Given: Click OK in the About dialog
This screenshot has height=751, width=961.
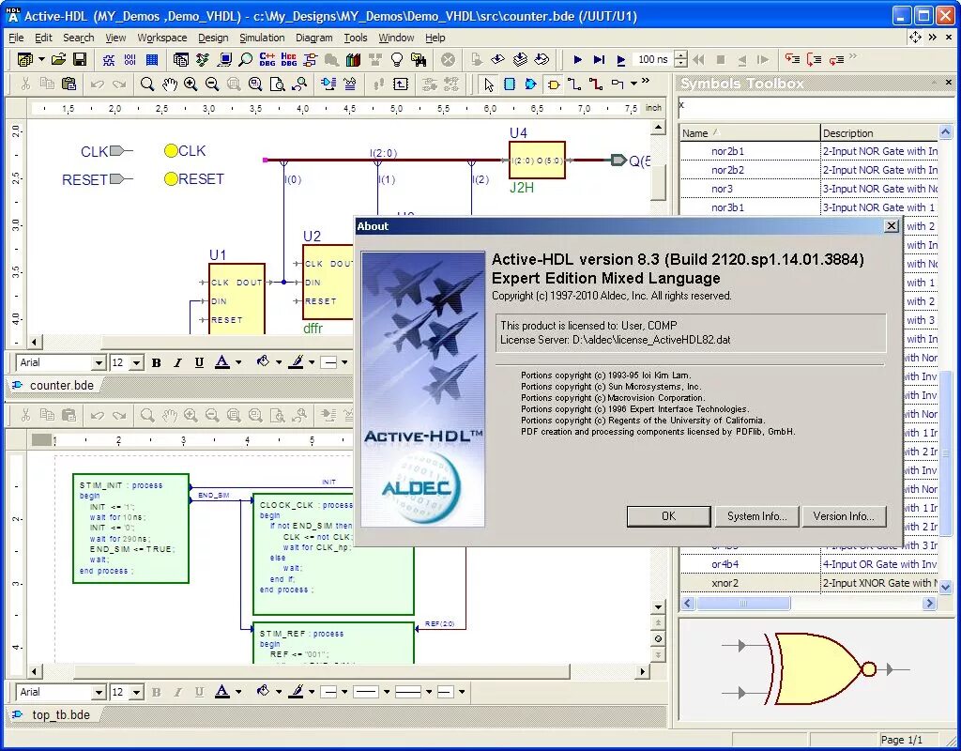Looking at the screenshot, I should tap(668, 516).
